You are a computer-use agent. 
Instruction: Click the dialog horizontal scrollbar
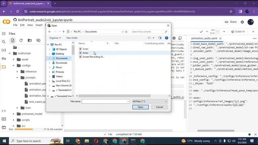point(114,96)
